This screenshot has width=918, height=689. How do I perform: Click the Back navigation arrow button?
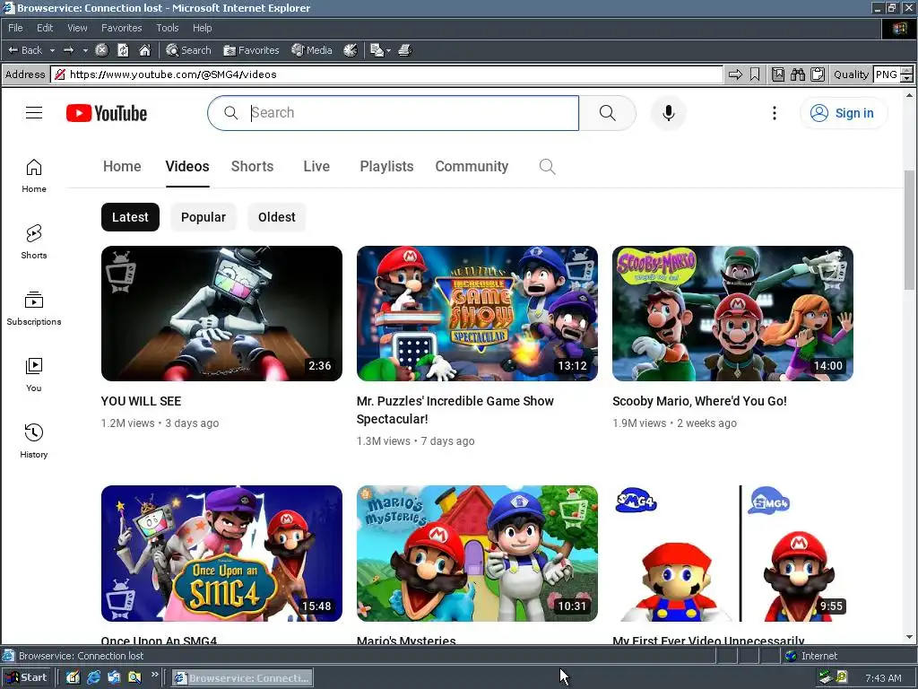[x=24, y=50]
